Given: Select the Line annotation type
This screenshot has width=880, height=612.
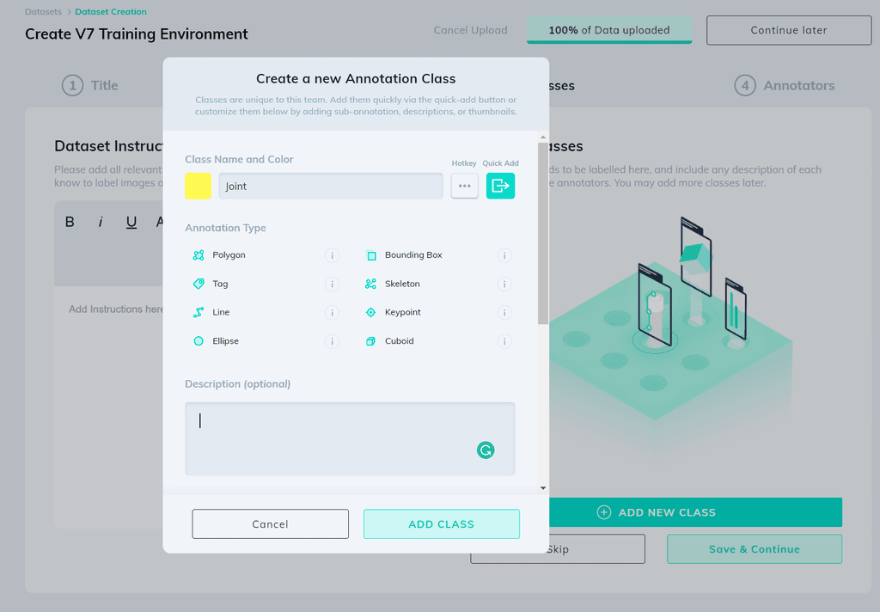Looking at the screenshot, I should 223,312.
